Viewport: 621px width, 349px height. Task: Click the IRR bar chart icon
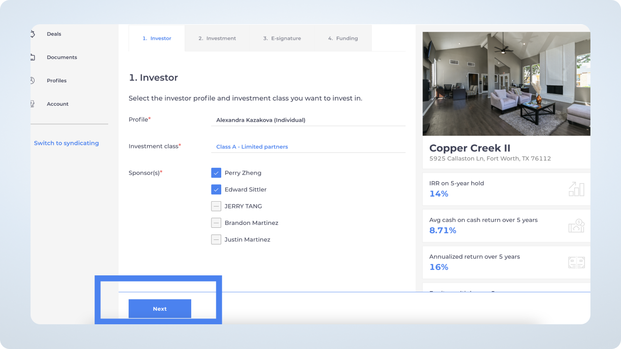(x=576, y=189)
